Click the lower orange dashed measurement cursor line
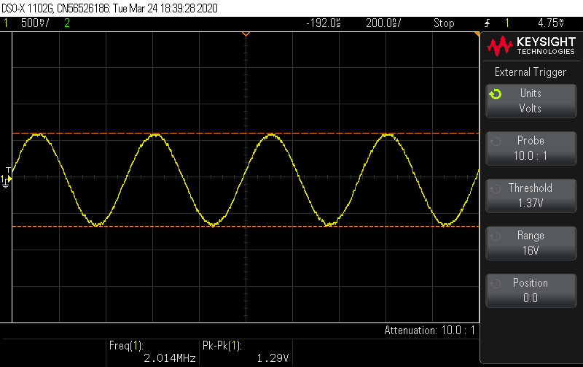The image size is (583, 367). click(x=246, y=226)
